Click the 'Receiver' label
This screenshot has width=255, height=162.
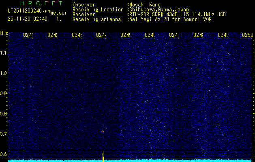[84, 15]
